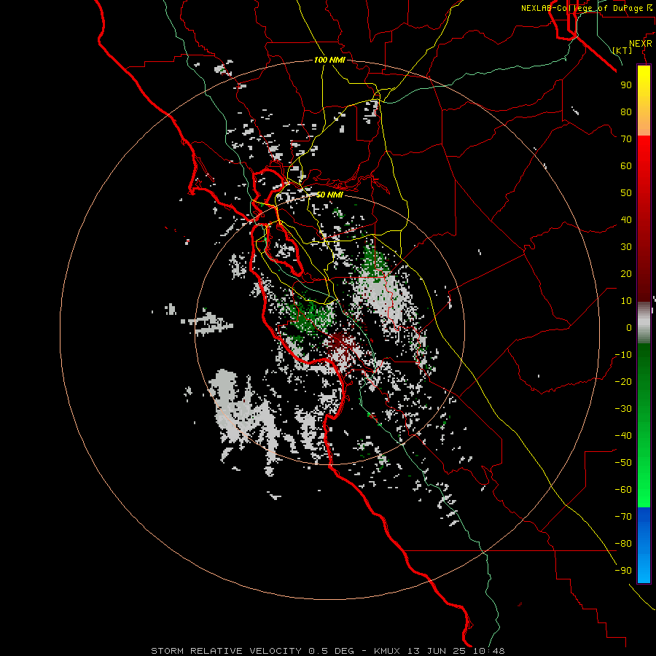Image resolution: width=656 pixels, height=656 pixels.
Task: Click the 90 value on velocity scale
Action: pos(626,85)
